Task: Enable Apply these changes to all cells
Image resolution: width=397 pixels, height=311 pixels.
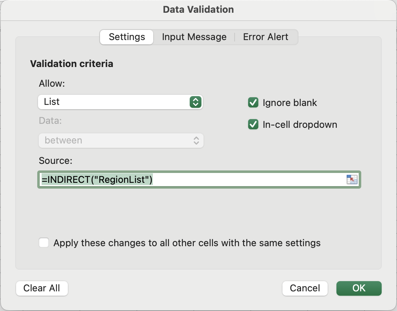Action: [44, 243]
